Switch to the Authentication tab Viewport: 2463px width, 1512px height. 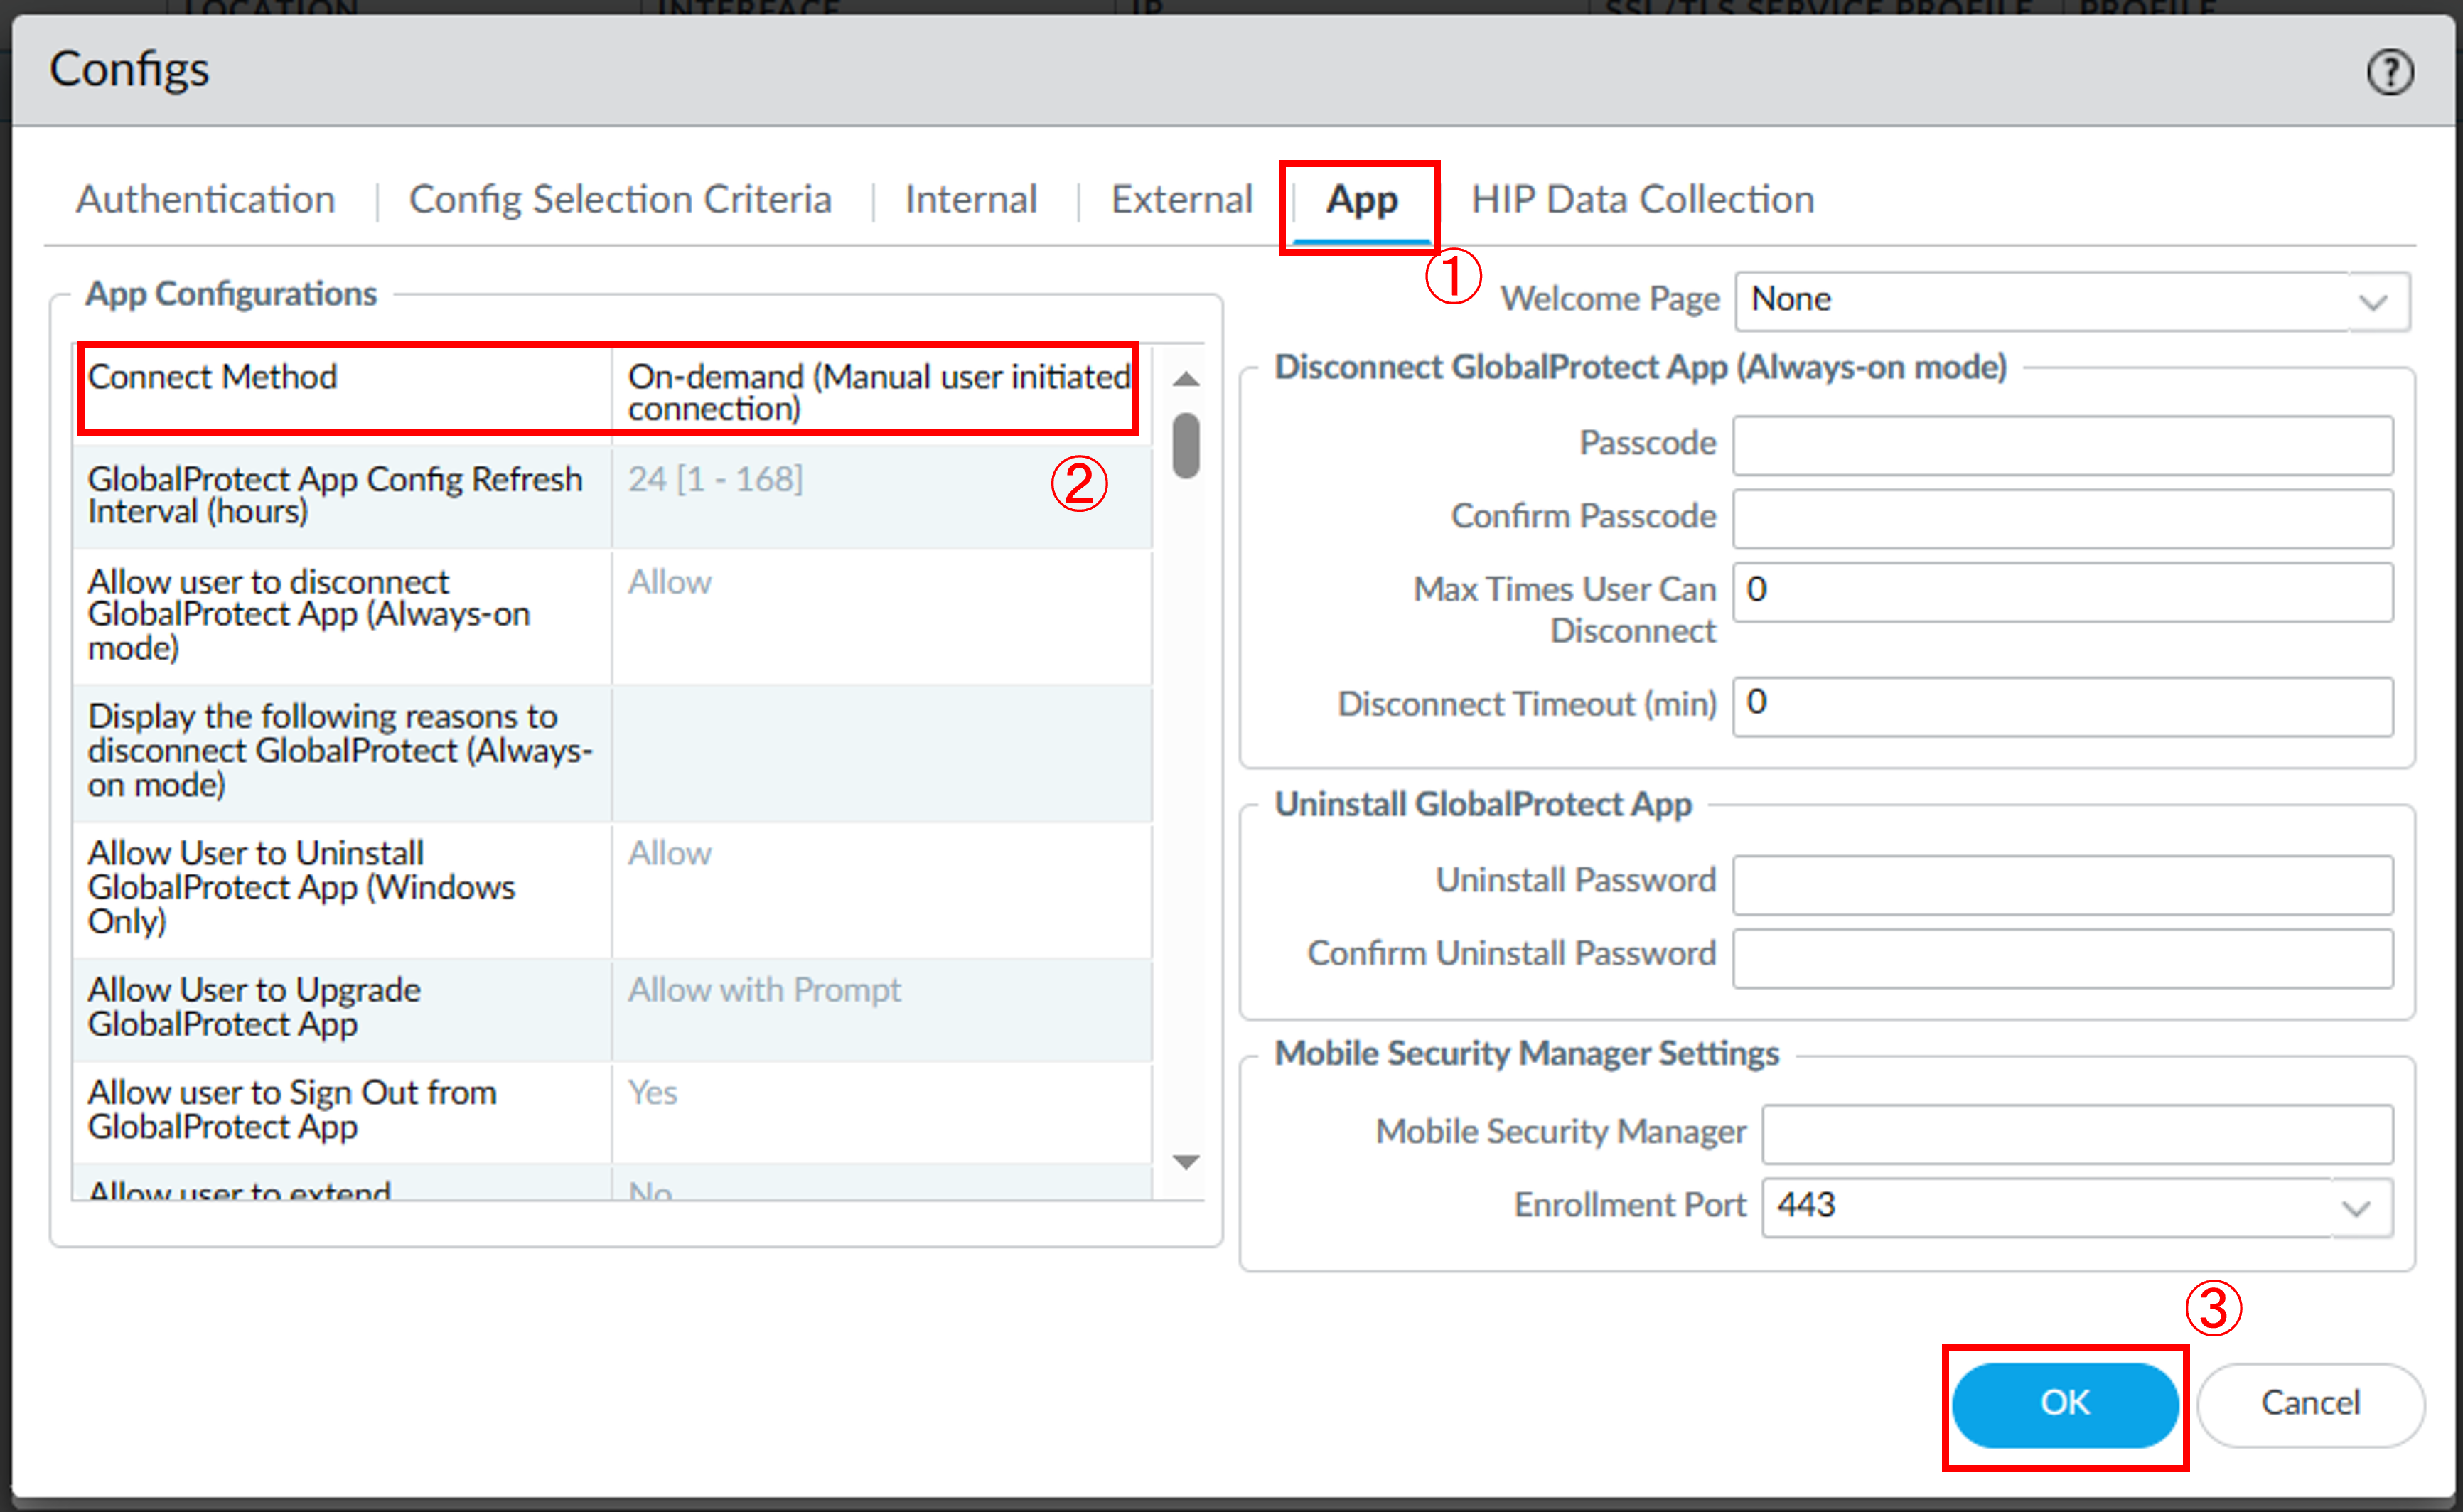point(205,200)
